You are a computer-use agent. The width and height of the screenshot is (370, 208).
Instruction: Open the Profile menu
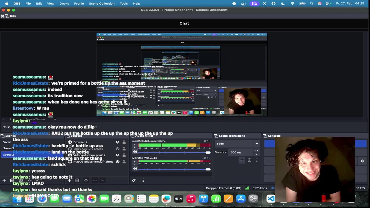pos(79,3)
